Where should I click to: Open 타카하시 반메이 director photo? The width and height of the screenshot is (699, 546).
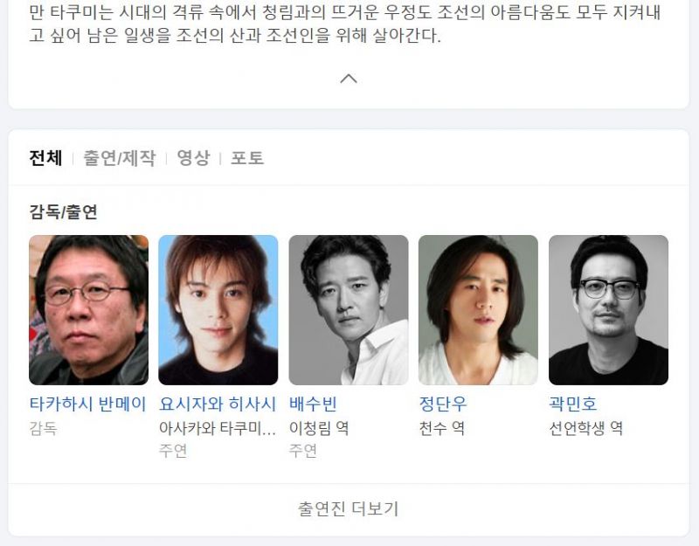click(89, 310)
